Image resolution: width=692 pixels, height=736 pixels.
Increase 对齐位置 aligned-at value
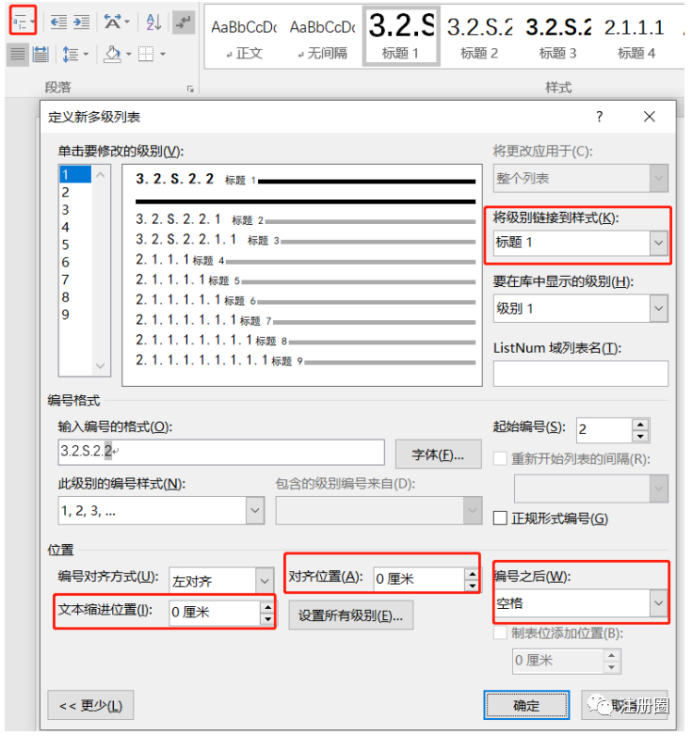tap(473, 574)
